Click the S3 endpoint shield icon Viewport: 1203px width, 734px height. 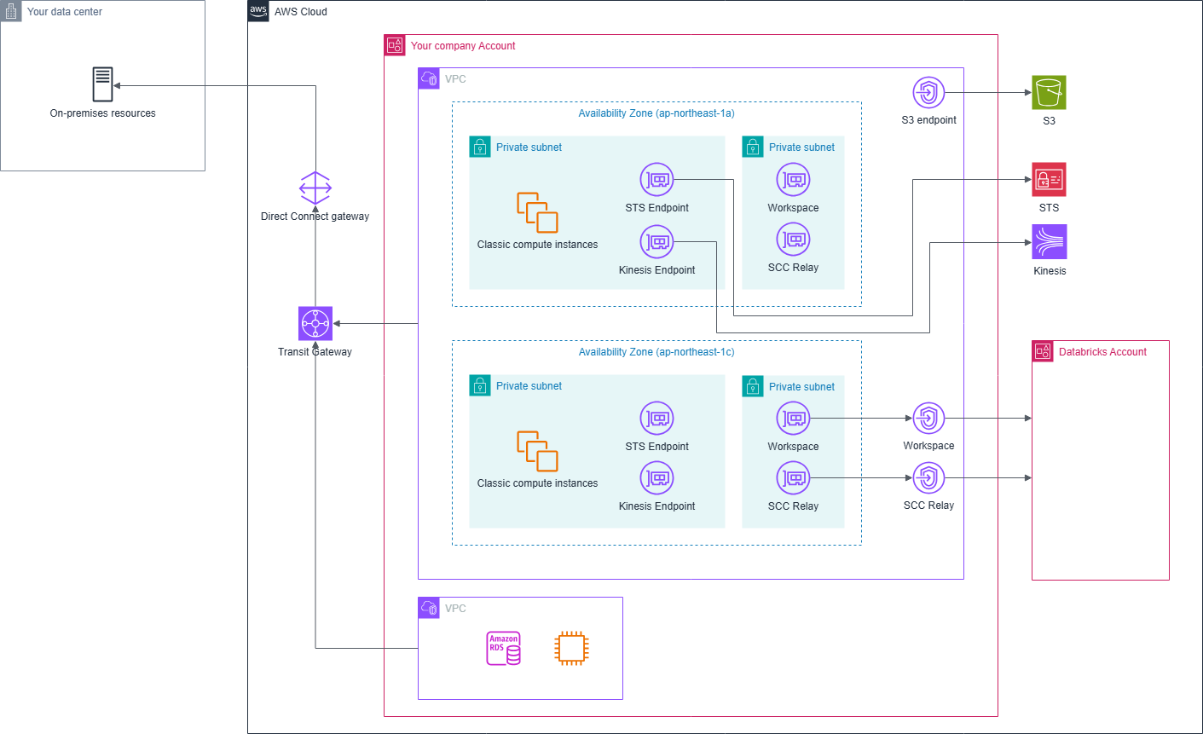point(929,92)
